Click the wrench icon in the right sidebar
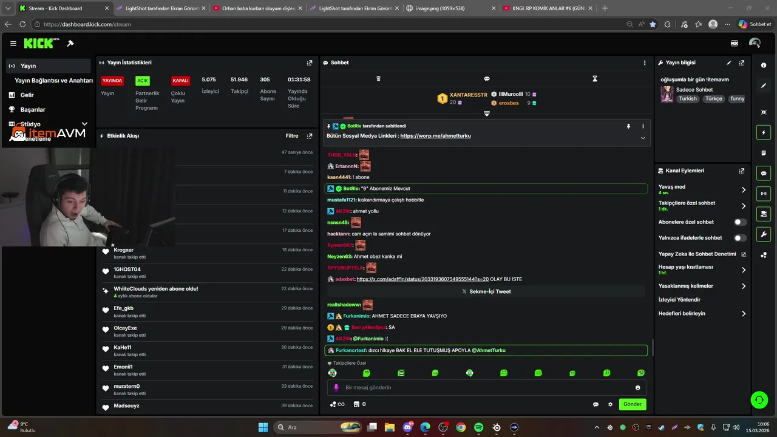The height and width of the screenshot is (437, 777). (x=764, y=234)
